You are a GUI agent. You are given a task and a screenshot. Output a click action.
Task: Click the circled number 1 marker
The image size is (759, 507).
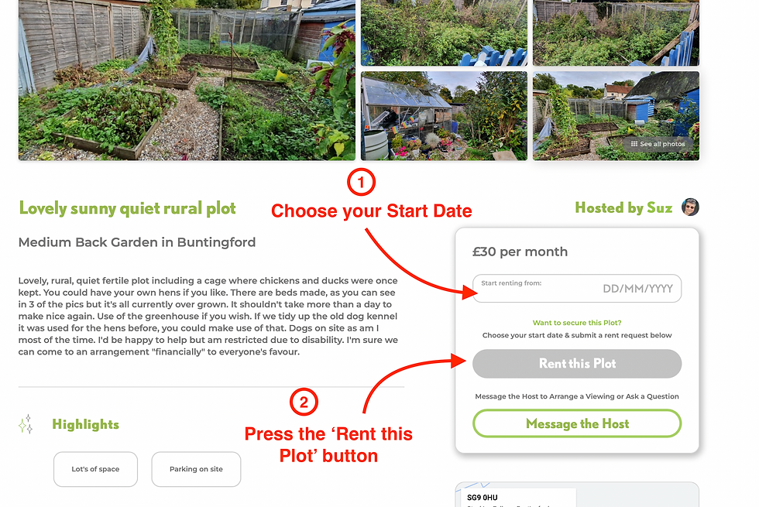[x=361, y=183]
